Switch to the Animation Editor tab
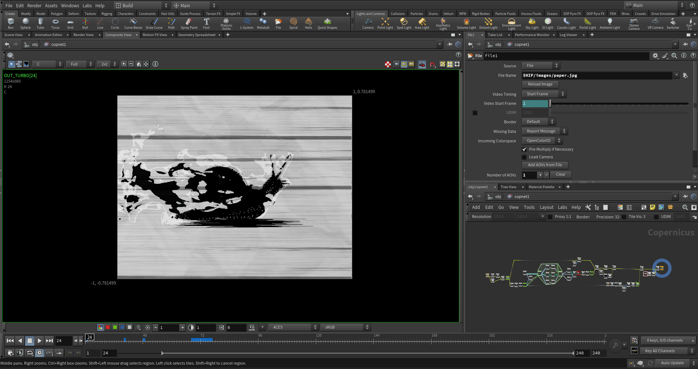 (49, 35)
